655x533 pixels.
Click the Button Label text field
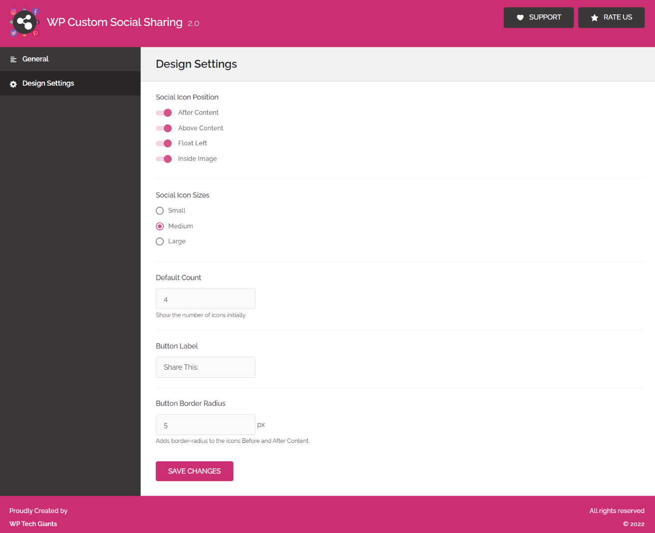pyautogui.click(x=206, y=367)
